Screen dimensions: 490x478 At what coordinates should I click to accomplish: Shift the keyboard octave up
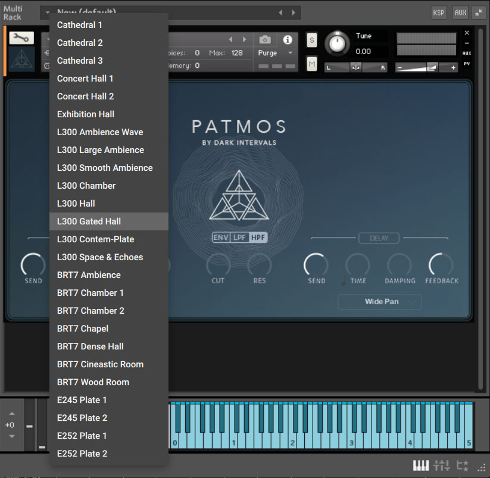click(12, 414)
